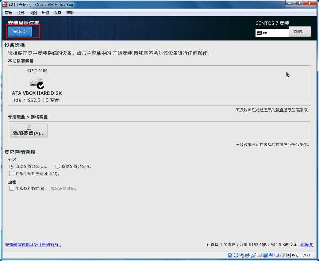Click the 帮助! help button

[300, 32]
